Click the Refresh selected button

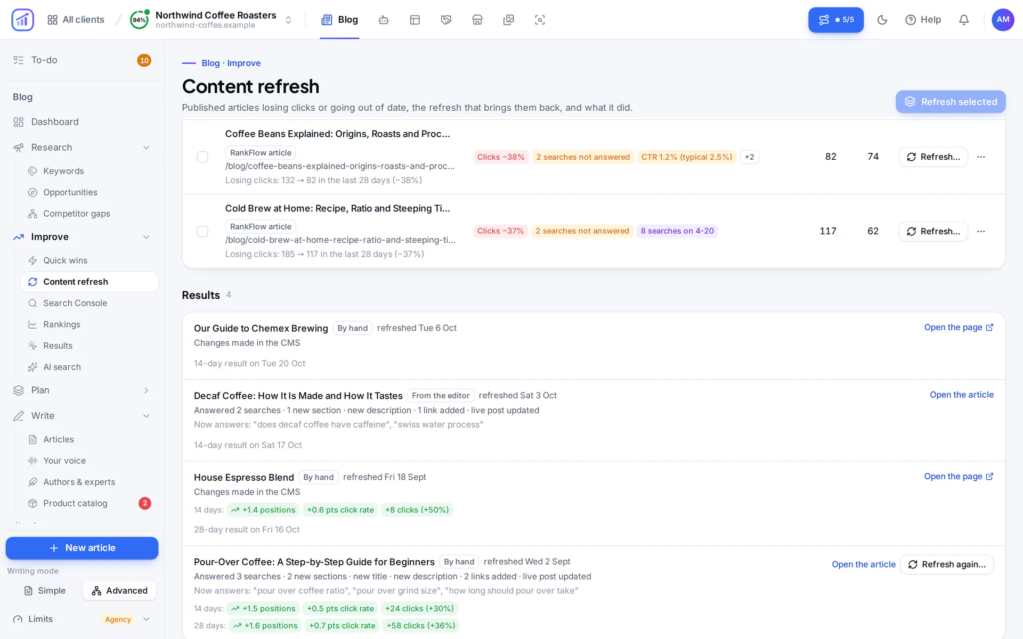[x=951, y=102]
